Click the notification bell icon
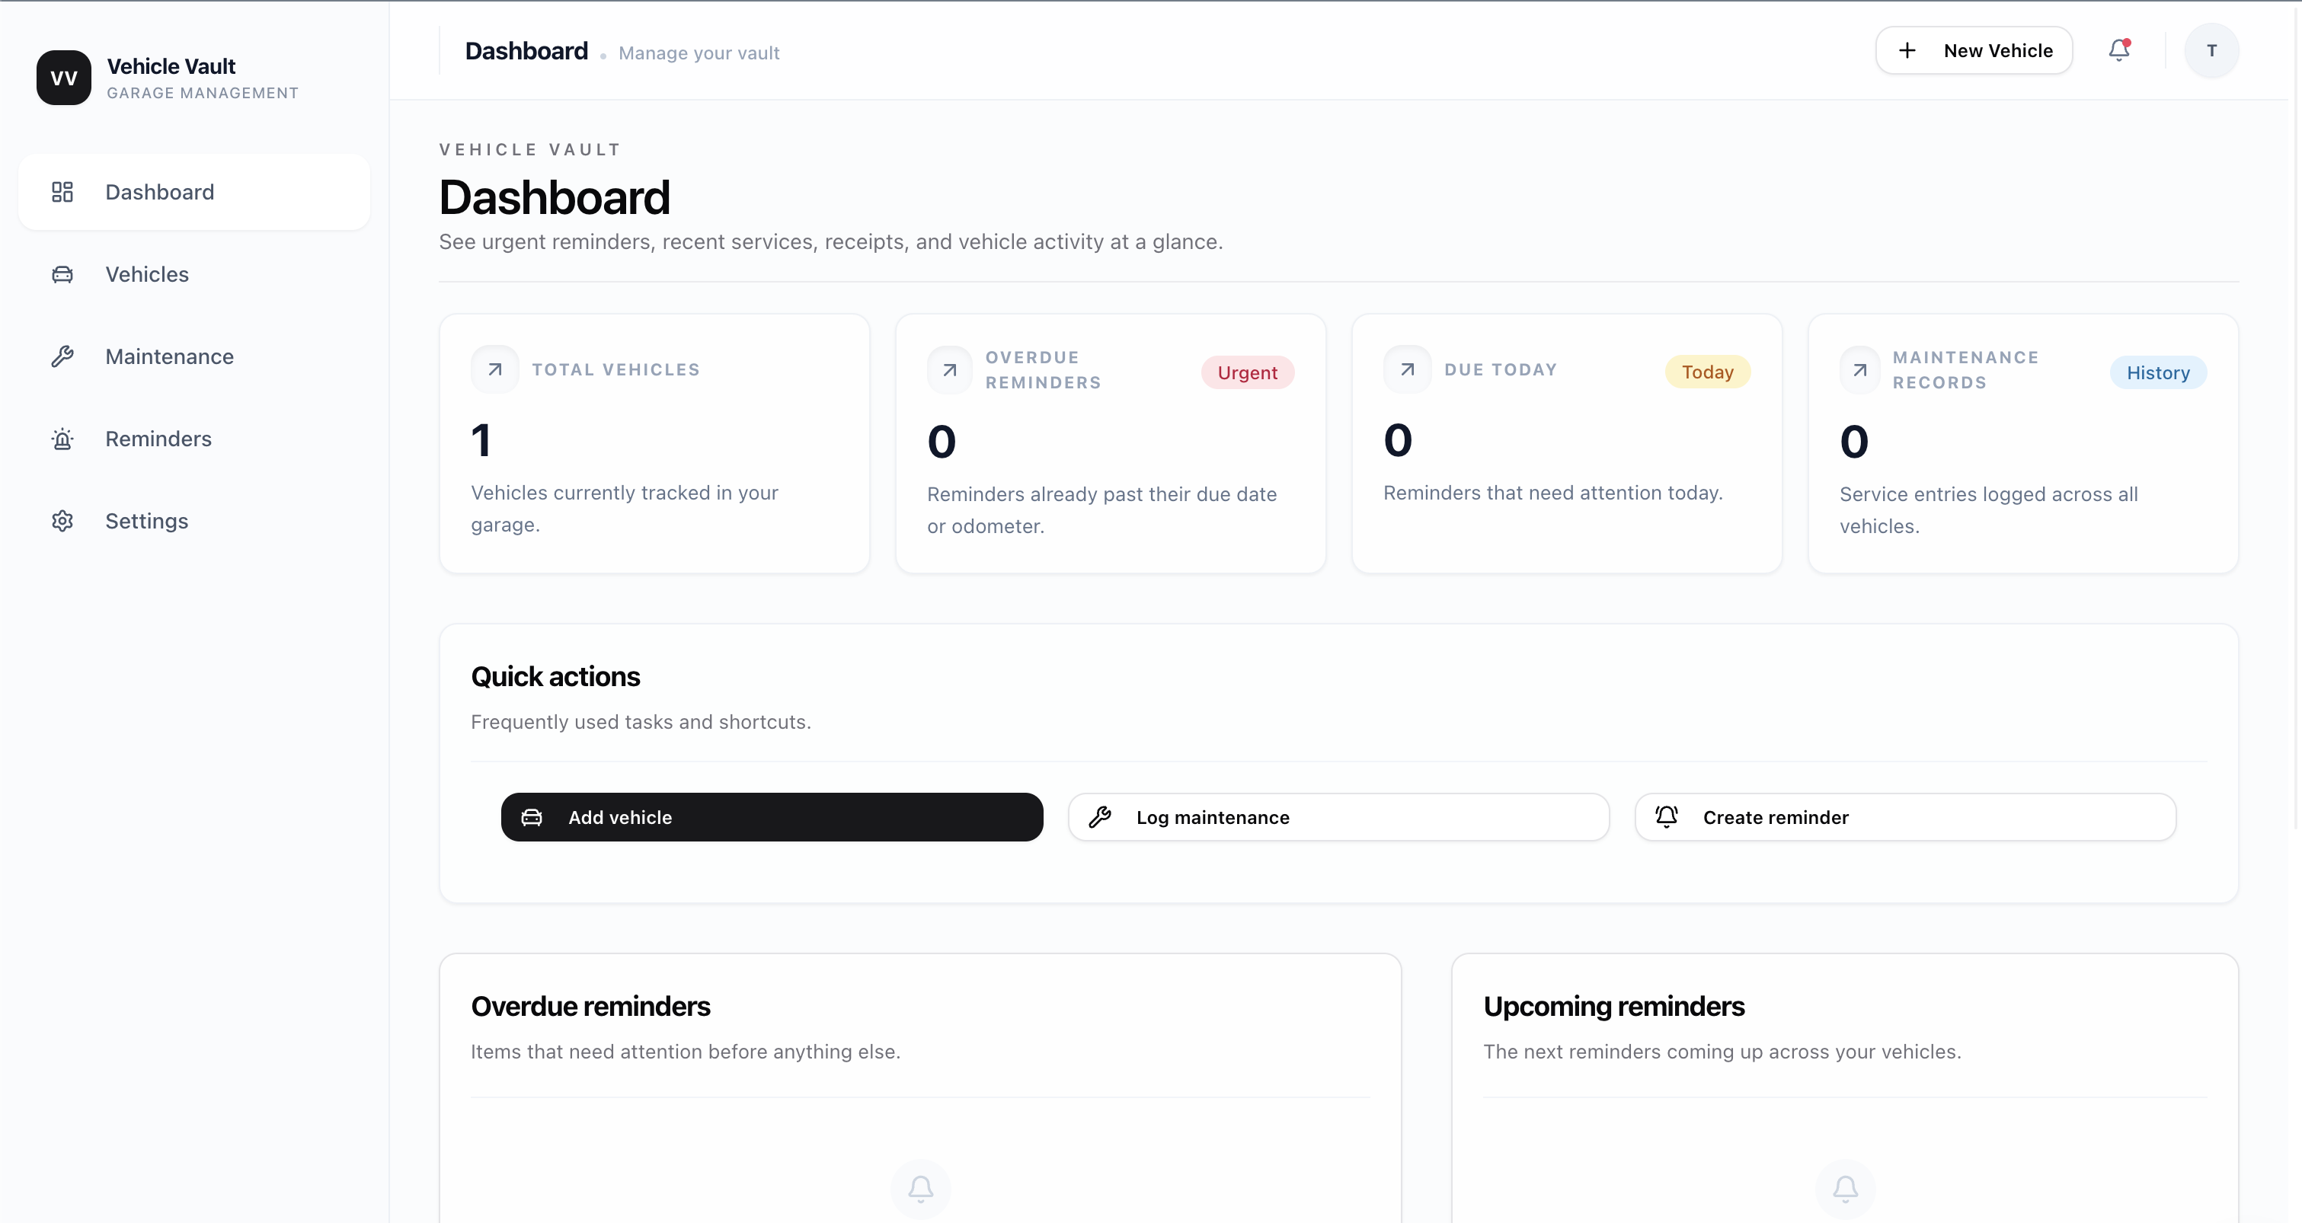This screenshot has width=2302, height=1223. tap(2119, 50)
